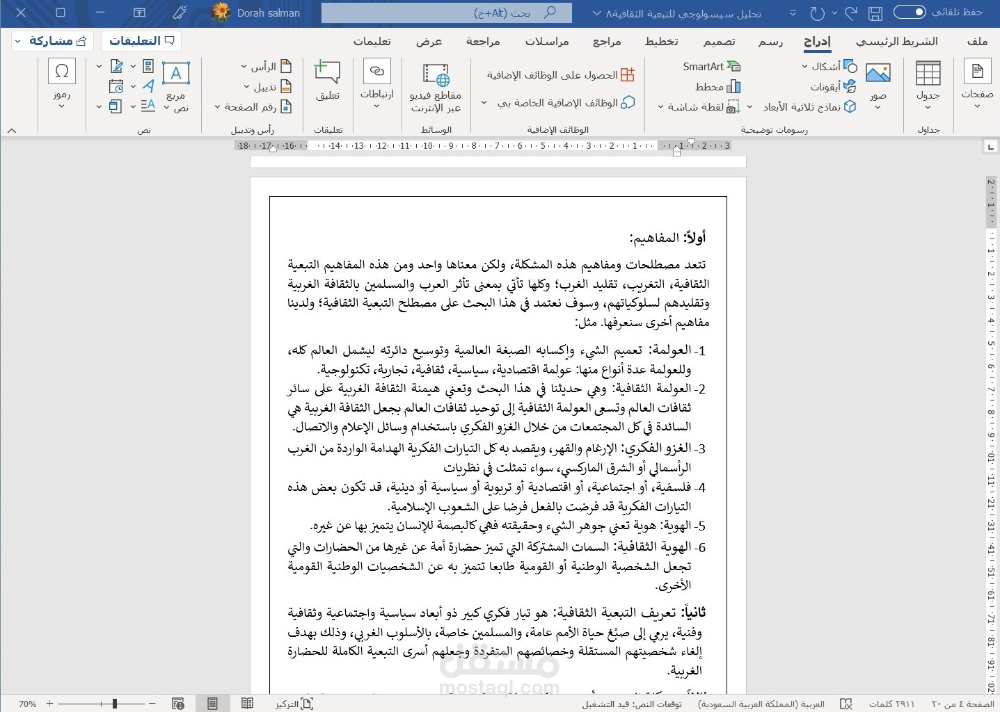Click the Comments (التعليقات) button

point(141,41)
